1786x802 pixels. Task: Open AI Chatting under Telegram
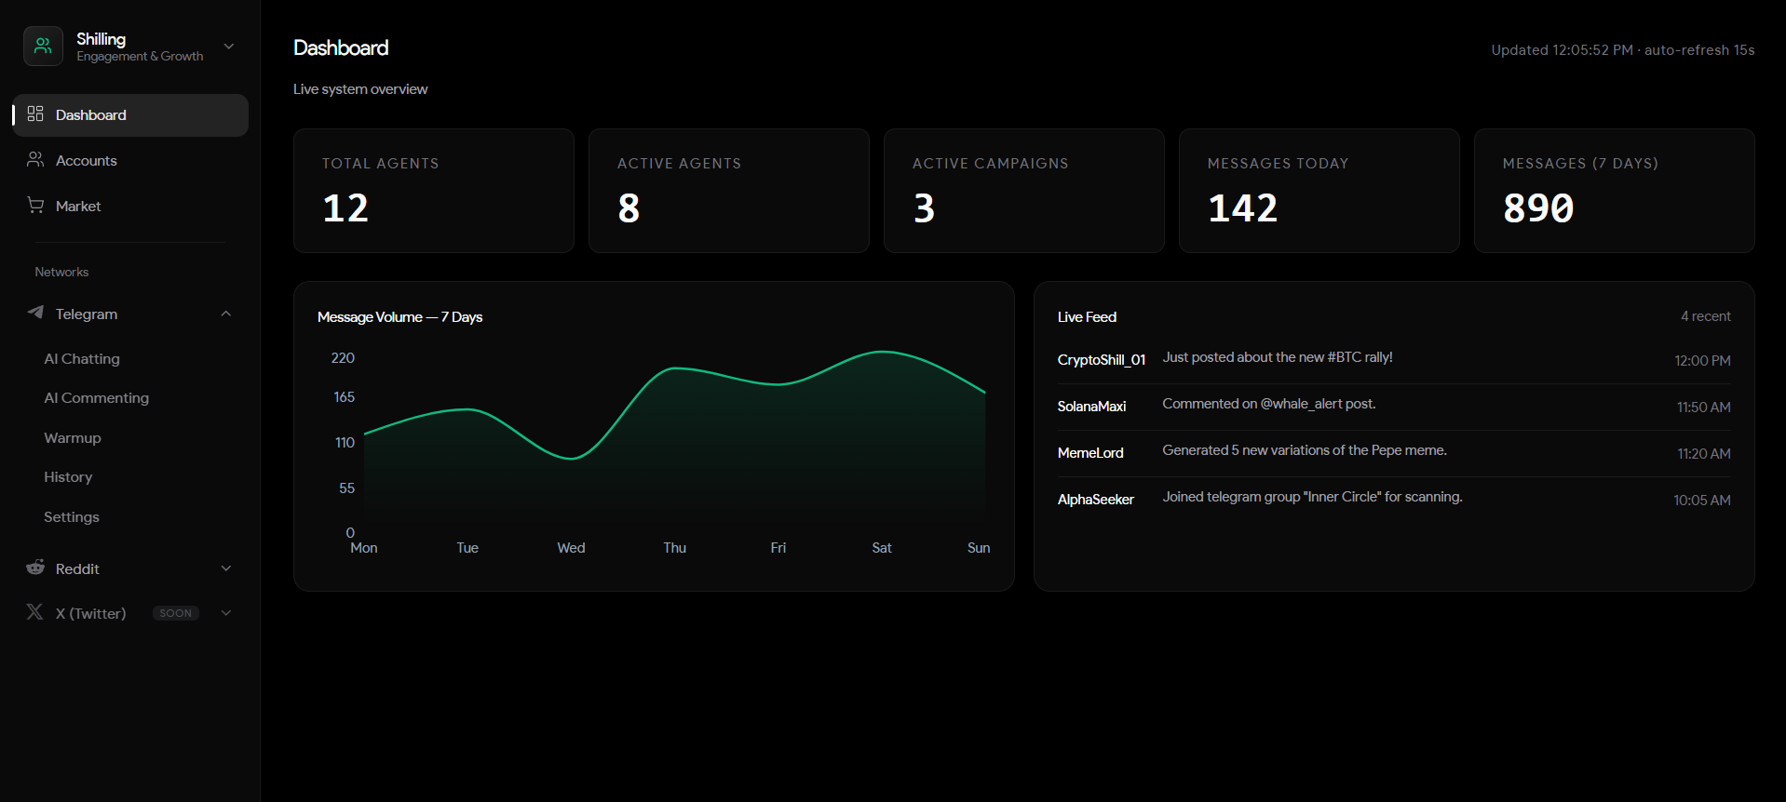click(x=82, y=359)
